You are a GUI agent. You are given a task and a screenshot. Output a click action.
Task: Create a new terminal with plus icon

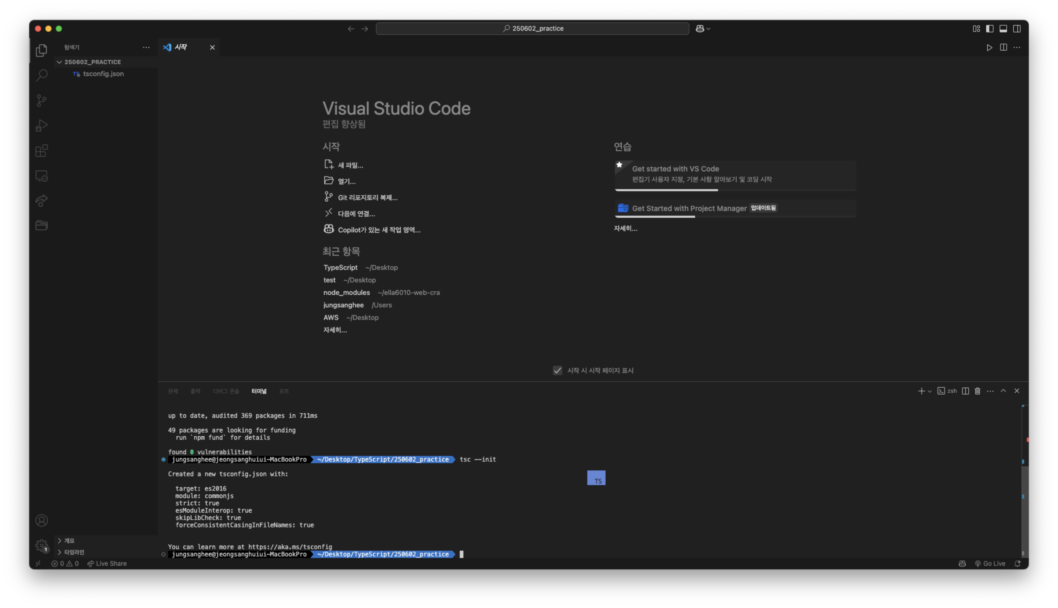pos(921,391)
